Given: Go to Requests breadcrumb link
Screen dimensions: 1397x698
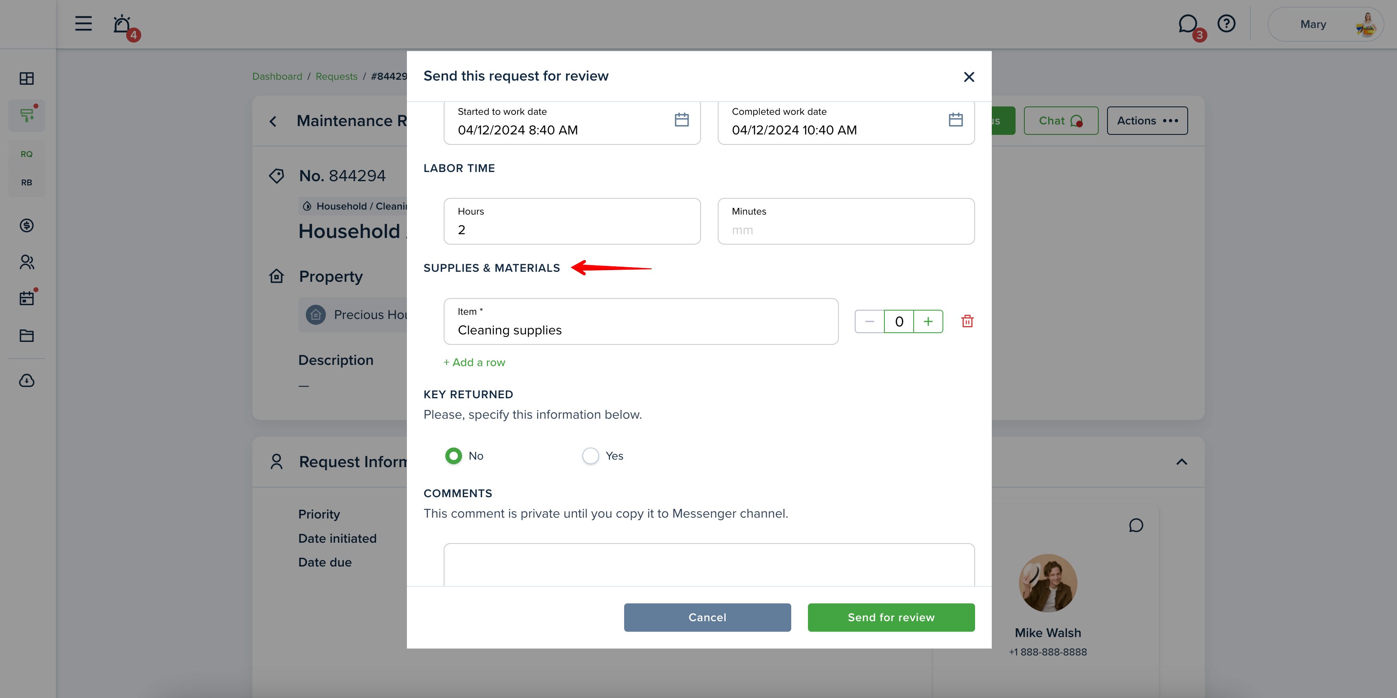Looking at the screenshot, I should click(x=336, y=76).
